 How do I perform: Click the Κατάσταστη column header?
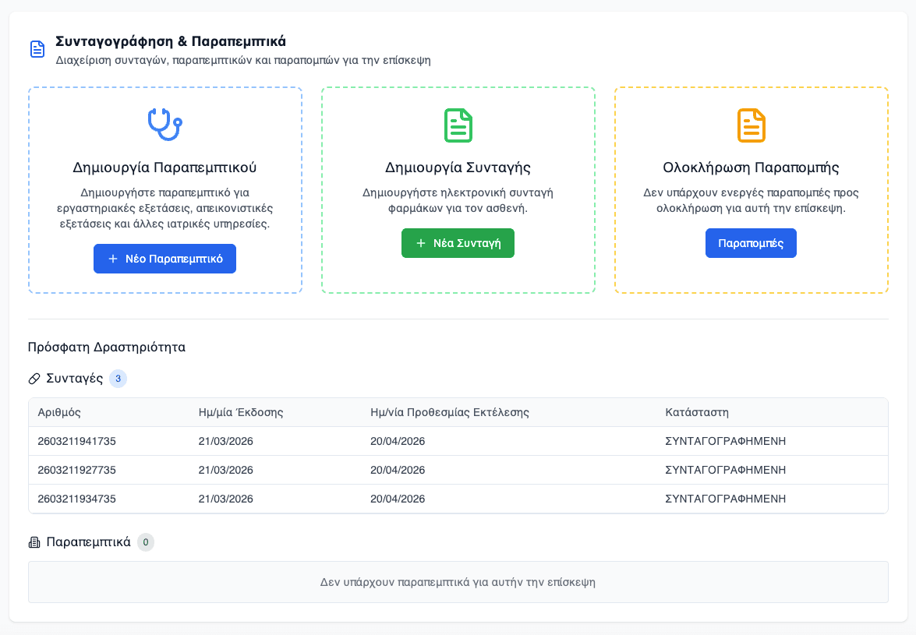tap(697, 412)
